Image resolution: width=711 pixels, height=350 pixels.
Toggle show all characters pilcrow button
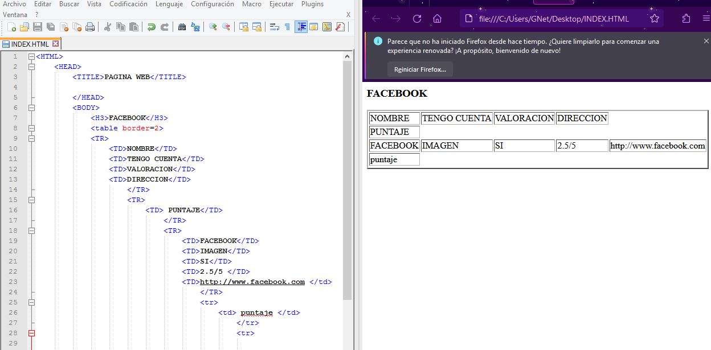[287, 27]
